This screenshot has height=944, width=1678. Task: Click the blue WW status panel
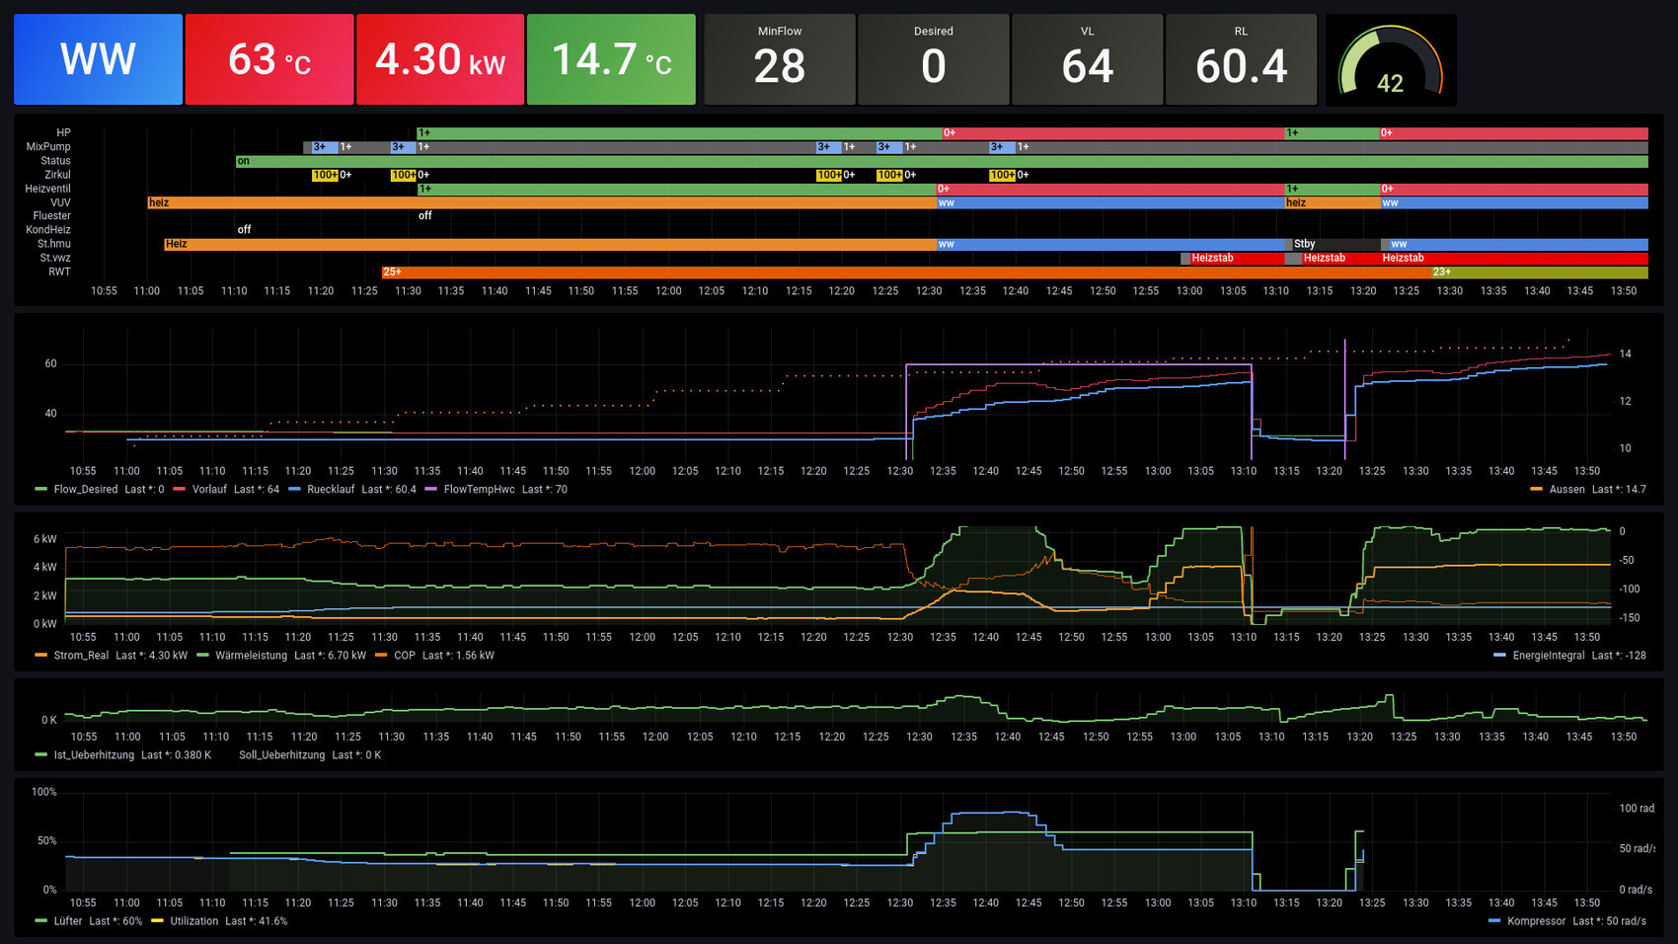(98, 59)
